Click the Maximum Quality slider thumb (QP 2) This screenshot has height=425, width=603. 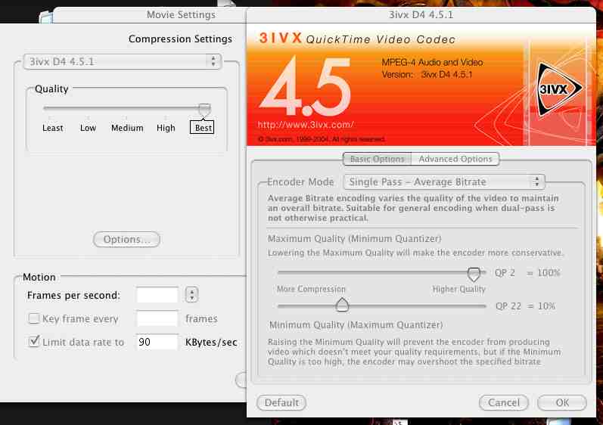pos(474,274)
